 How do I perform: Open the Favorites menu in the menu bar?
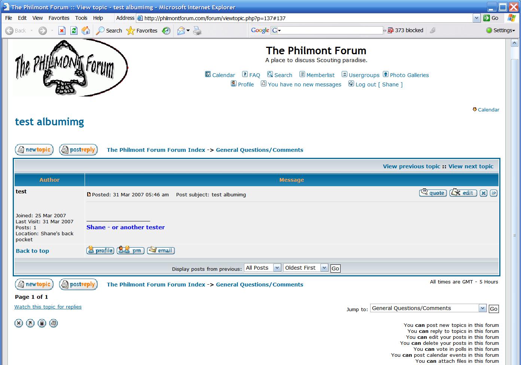[59, 18]
